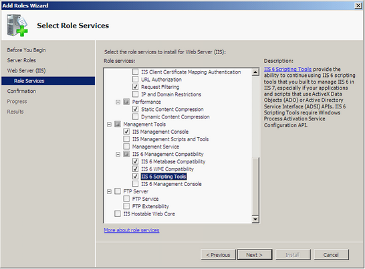Check IIS Management Scripts and Tools
This screenshot has height=269, width=365.
tap(126, 139)
